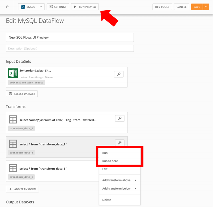Open wrench menu for Switzerland.xlsx dataset
215x207 pixels.
pyautogui.click(x=119, y=74)
